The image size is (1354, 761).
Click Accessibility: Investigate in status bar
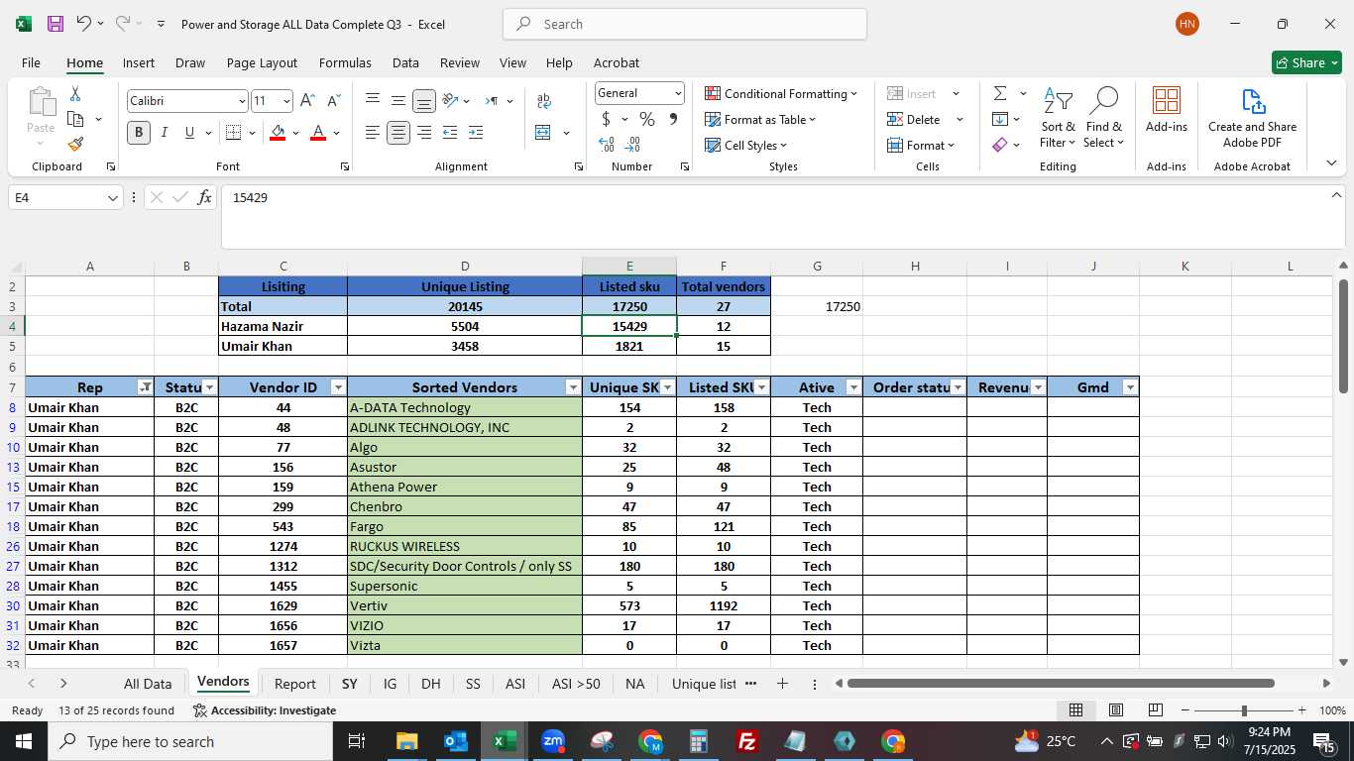(x=264, y=710)
